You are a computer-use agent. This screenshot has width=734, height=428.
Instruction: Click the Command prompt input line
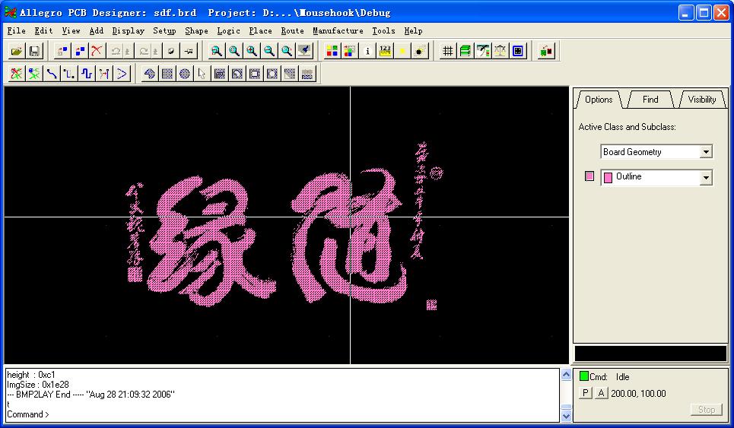coord(283,414)
